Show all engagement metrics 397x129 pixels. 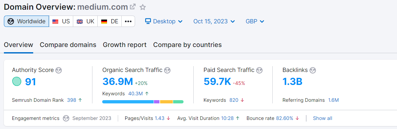point(322,118)
